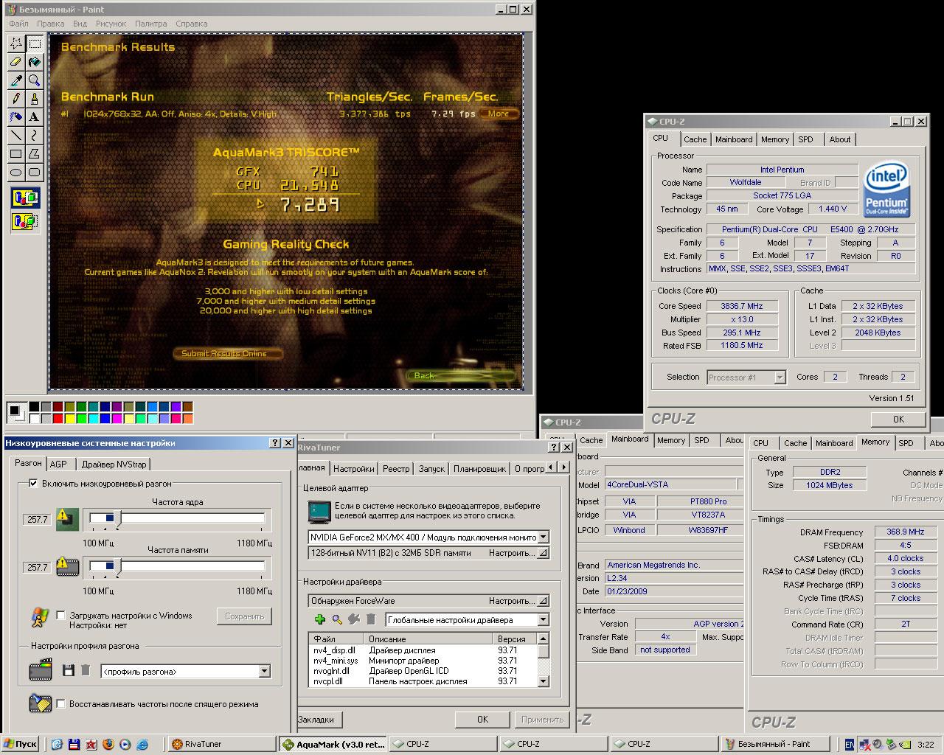Choose the Airbrush spray tool
Viewport: 944px width, 755px height.
(x=15, y=117)
